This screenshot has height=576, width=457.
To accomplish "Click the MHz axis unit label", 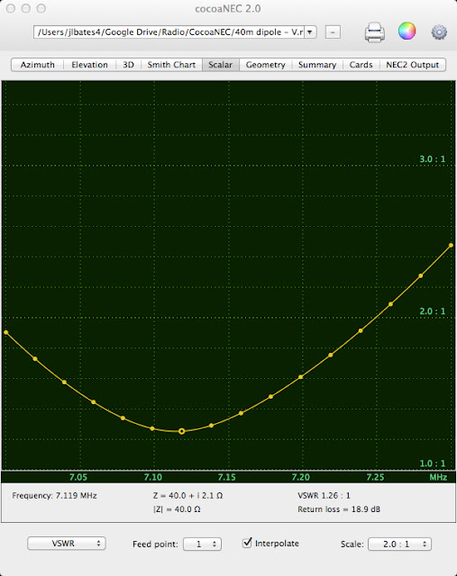I will point(438,477).
